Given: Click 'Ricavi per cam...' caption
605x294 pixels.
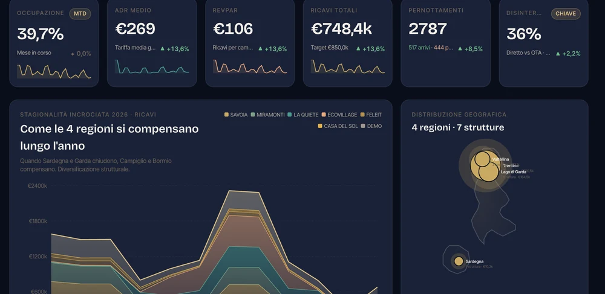Looking at the screenshot, I should point(233,48).
